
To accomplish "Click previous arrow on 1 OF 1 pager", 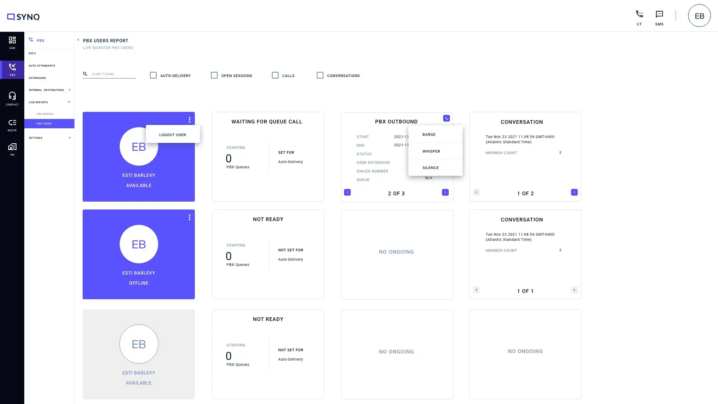I will click(476, 290).
